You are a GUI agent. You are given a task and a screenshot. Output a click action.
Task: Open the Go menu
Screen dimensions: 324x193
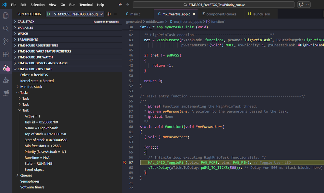coord(63,5)
